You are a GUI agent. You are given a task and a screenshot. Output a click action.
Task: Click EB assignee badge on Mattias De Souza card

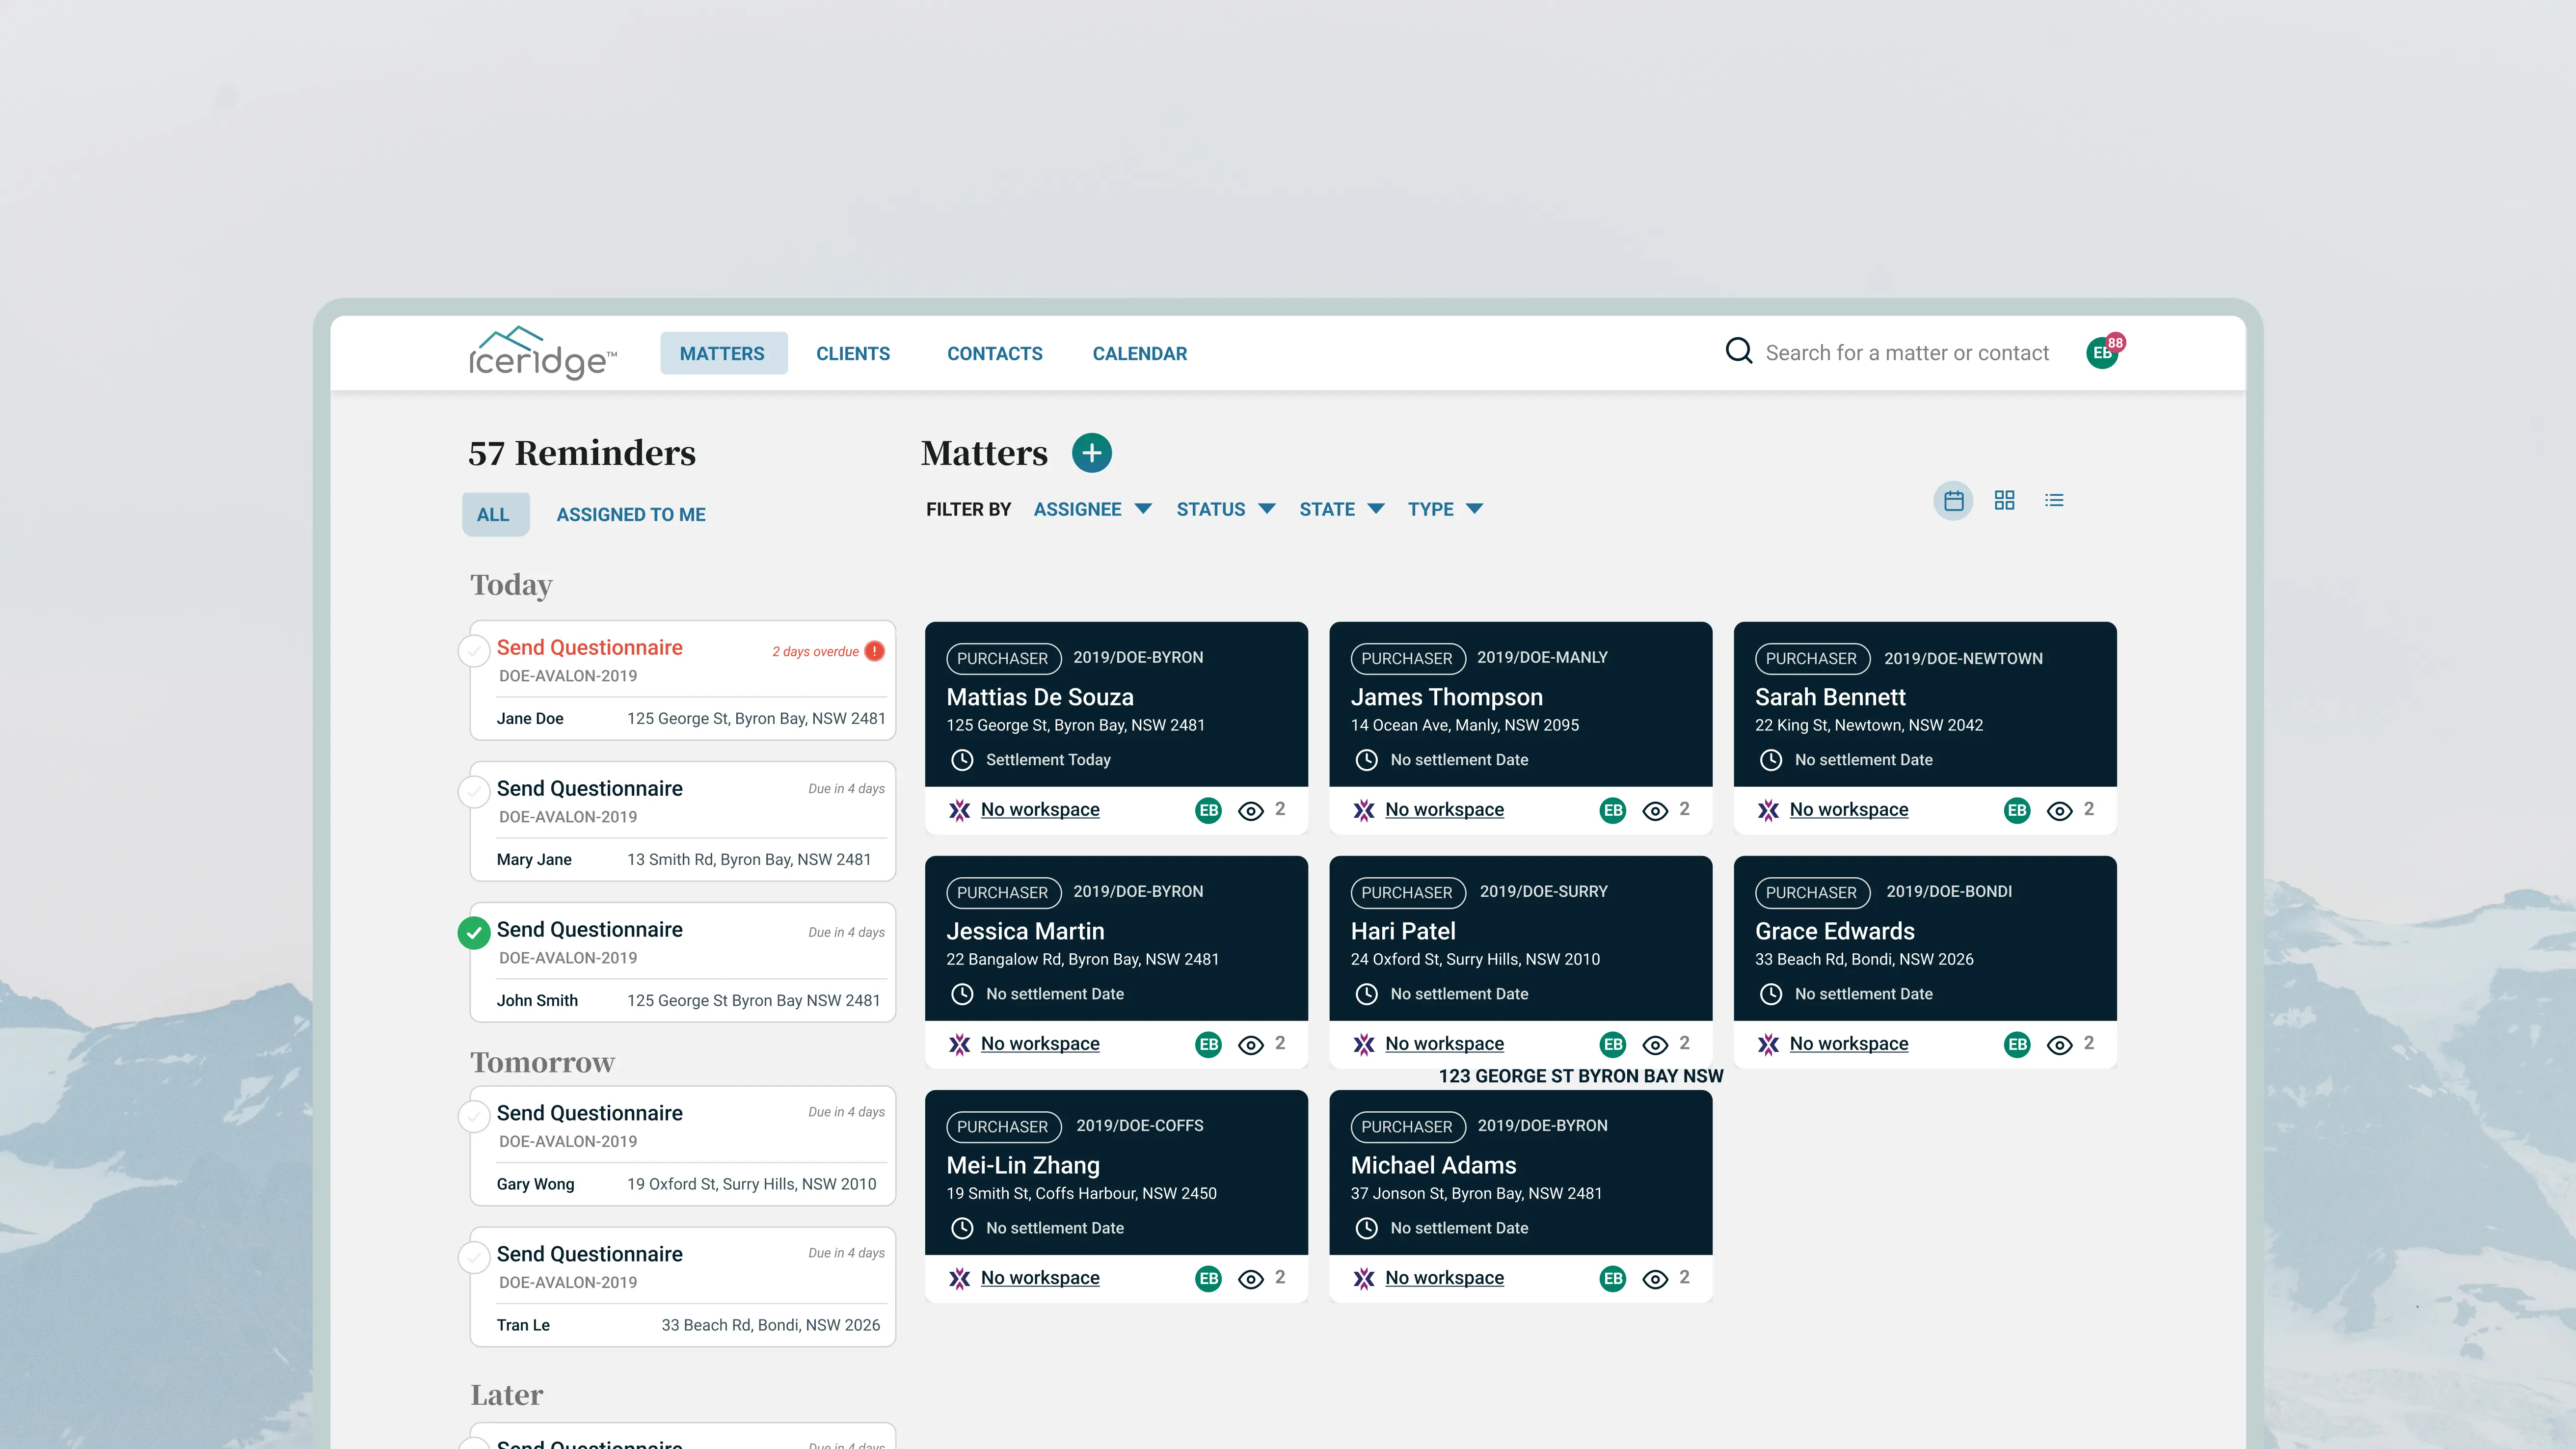coord(1208,810)
